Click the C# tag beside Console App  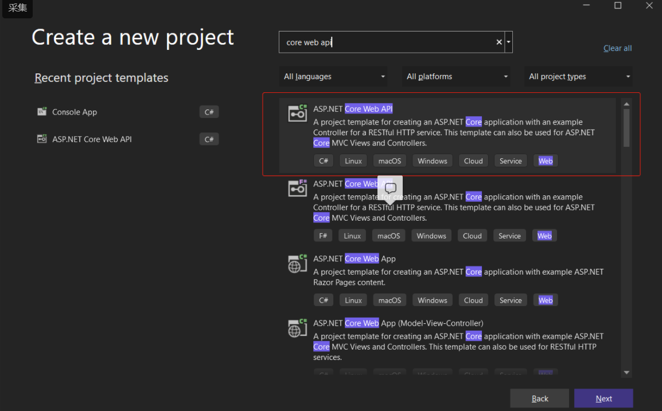pos(209,112)
